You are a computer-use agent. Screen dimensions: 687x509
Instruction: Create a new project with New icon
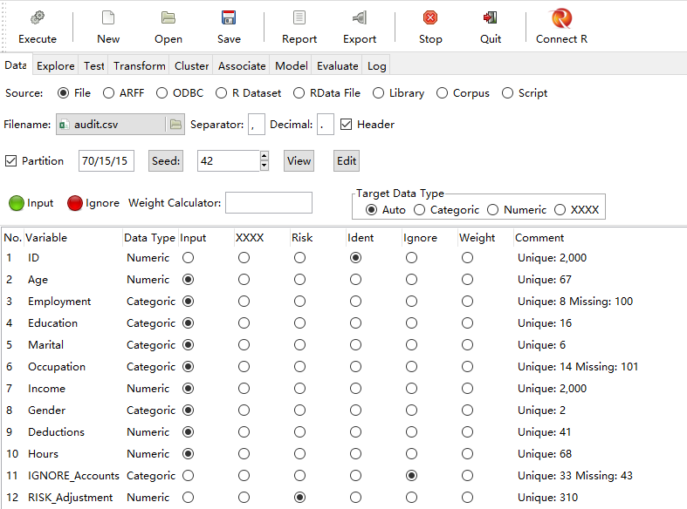click(108, 18)
